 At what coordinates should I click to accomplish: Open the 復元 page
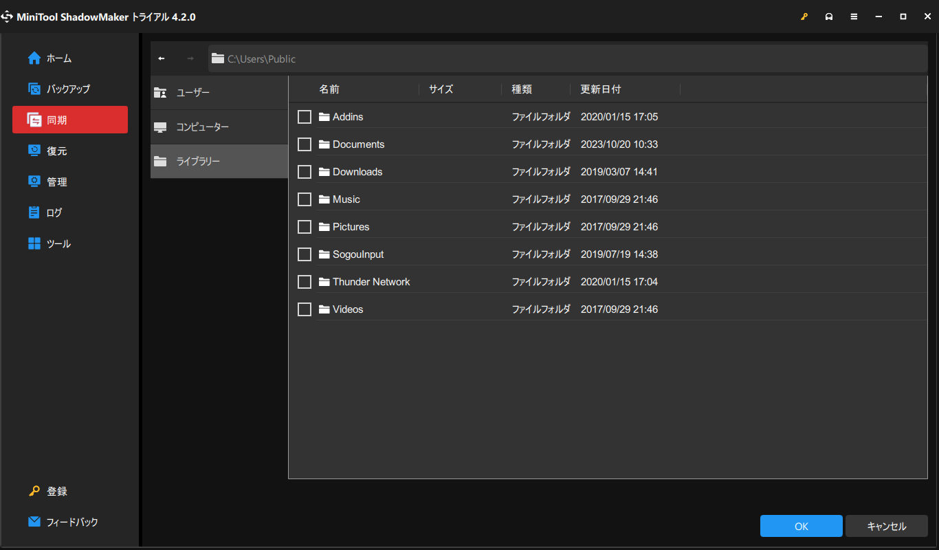[x=70, y=151]
